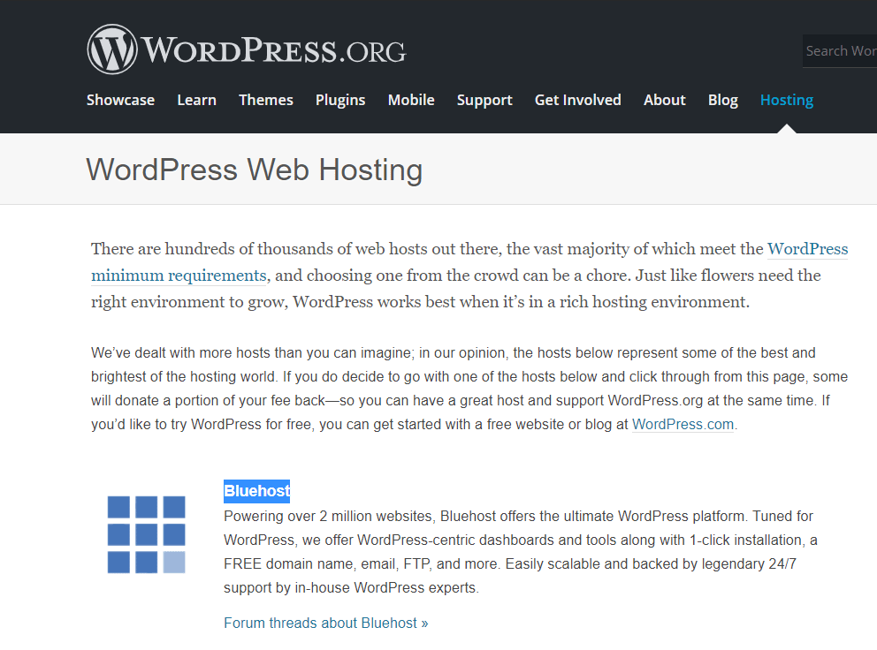877x650 pixels.
Task: Click the Search WordPress.org input field
Action: 840,51
